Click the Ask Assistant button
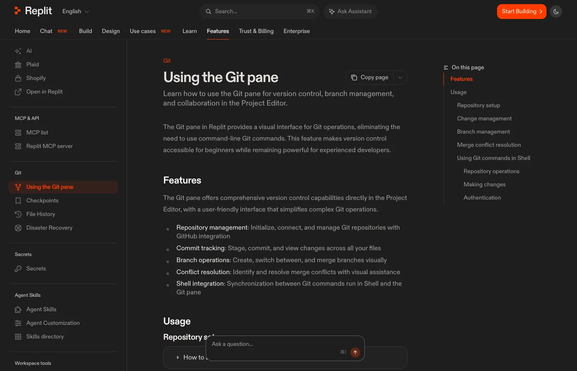Viewport: 577px width, 371px height. pyautogui.click(x=351, y=12)
